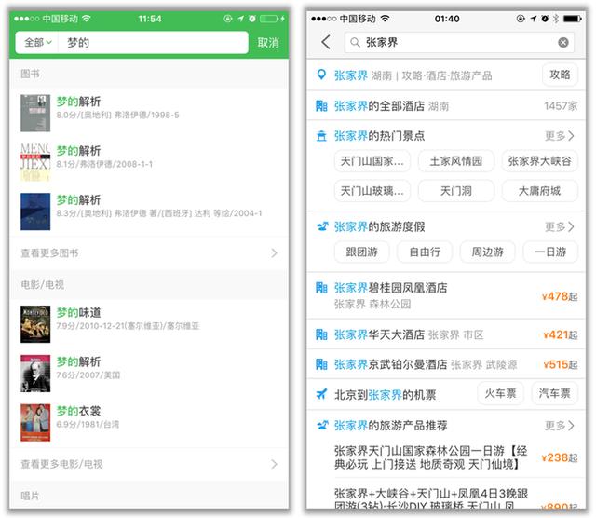Select 天门山国家... attraction chip
The width and height of the screenshot is (596, 518).
(372, 161)
